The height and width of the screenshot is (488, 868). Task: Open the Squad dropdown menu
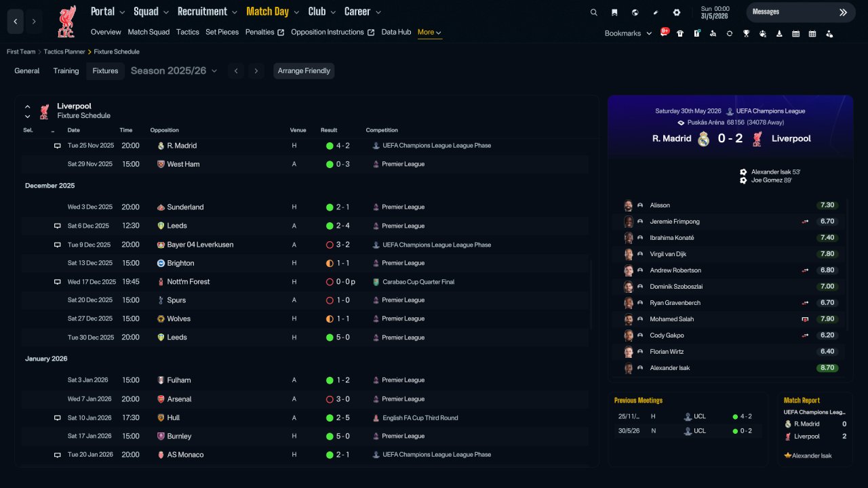click(x=151, y=12)
